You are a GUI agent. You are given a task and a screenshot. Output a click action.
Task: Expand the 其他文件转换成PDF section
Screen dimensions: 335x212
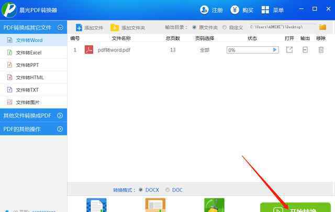click(60, 115)
